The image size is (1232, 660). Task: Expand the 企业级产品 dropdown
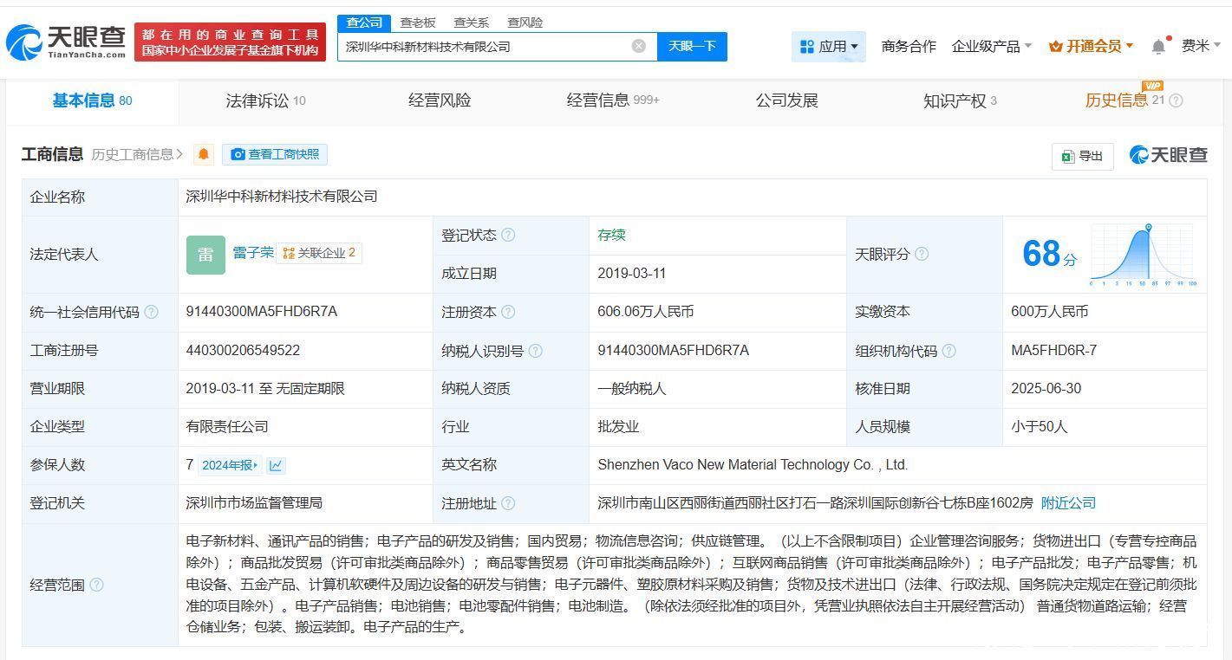click(x=991, y=46)
